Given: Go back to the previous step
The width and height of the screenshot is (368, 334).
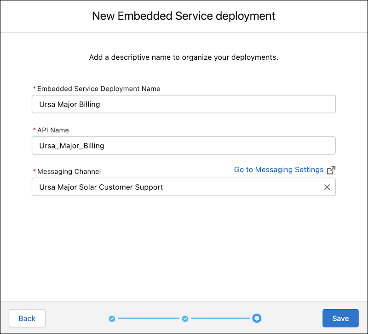Looking at the screenshot, I should coord(27,318).
